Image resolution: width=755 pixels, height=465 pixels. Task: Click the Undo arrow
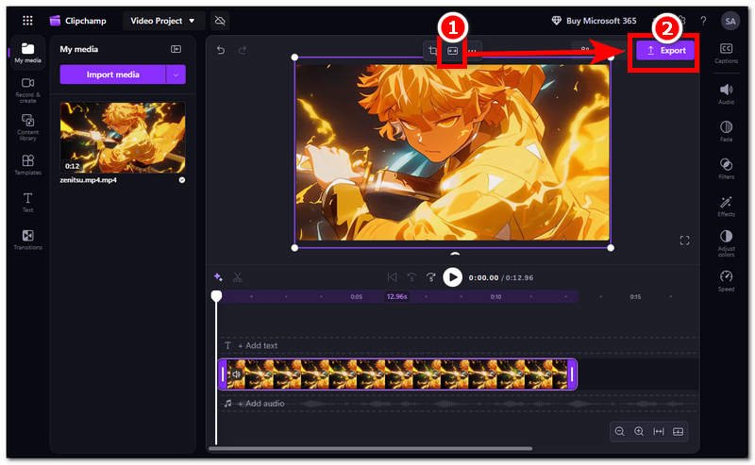[x=221, y=50]
